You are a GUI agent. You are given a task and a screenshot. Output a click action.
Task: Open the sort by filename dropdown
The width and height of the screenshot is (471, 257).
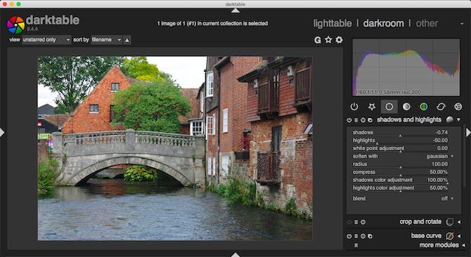(x=106, y=39)
